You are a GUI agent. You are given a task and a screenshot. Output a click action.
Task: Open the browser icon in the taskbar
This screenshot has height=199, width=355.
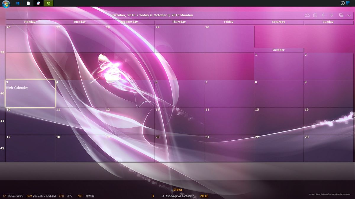38,3
